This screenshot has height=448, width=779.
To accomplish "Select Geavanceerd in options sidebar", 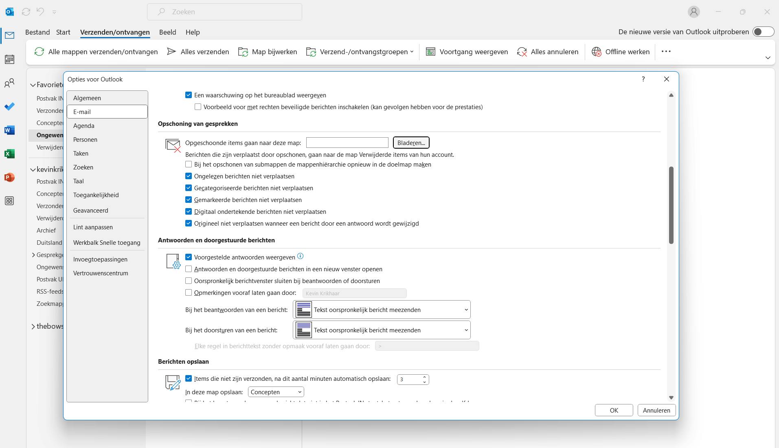I will click(x=107, y=211).
